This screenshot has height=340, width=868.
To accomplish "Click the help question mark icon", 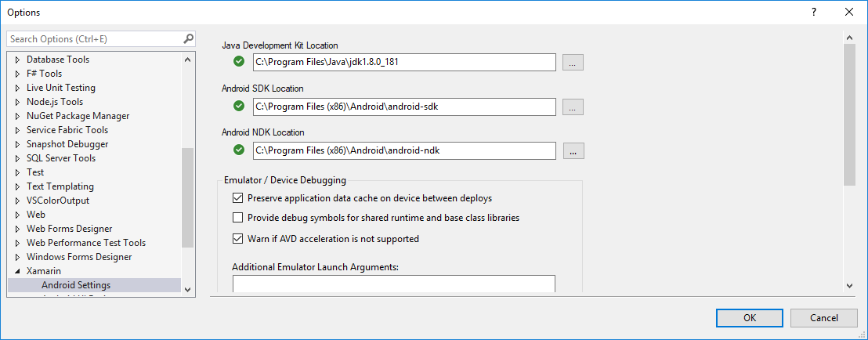I will 815,12.
